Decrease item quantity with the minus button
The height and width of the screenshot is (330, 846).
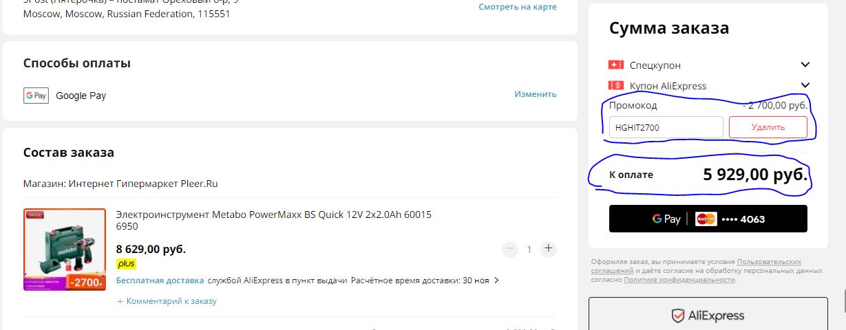point(509,249)
